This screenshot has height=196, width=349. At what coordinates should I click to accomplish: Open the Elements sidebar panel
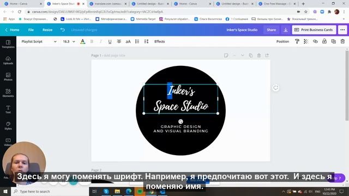point(8,93)
